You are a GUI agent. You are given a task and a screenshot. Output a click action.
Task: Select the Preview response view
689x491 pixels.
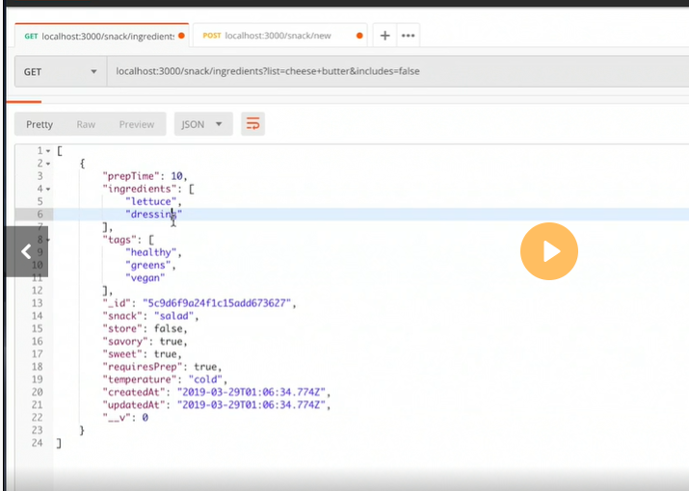pos(136,124)
